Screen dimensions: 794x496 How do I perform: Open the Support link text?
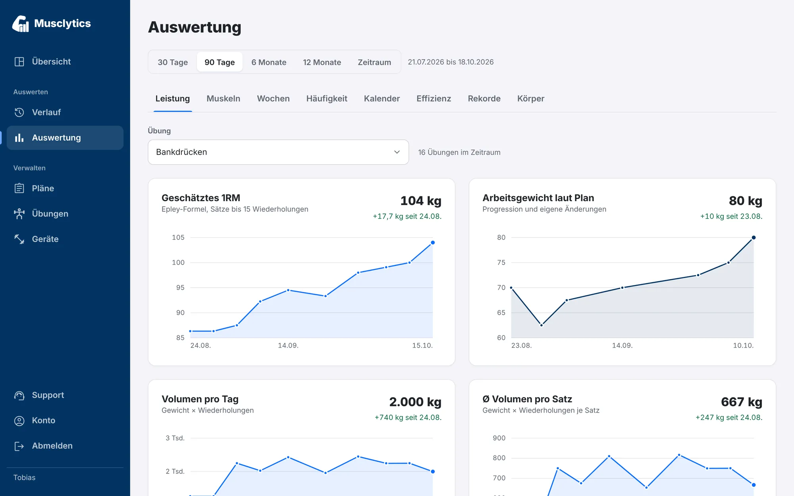(48, 395)
